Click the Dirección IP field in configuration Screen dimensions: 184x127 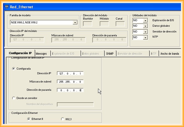click(x=70, y=73)
